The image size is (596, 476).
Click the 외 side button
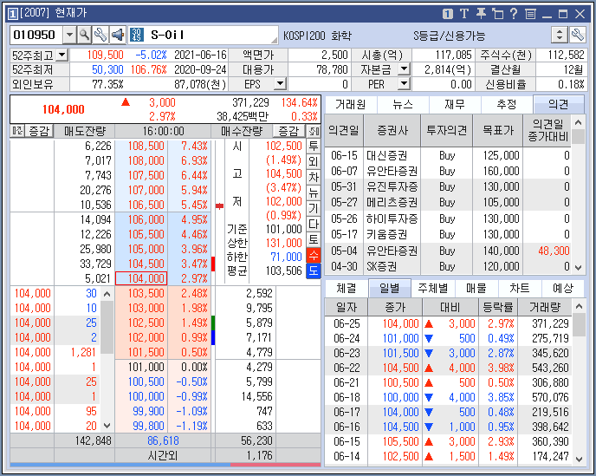pyautogui.click(x=314, y=162)
